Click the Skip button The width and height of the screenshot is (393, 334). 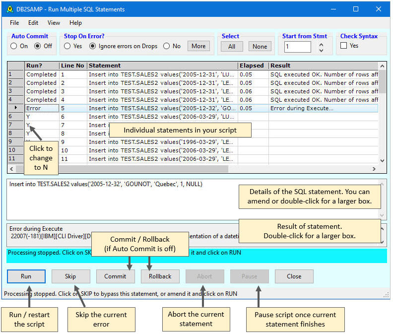[x=70, y=276]
